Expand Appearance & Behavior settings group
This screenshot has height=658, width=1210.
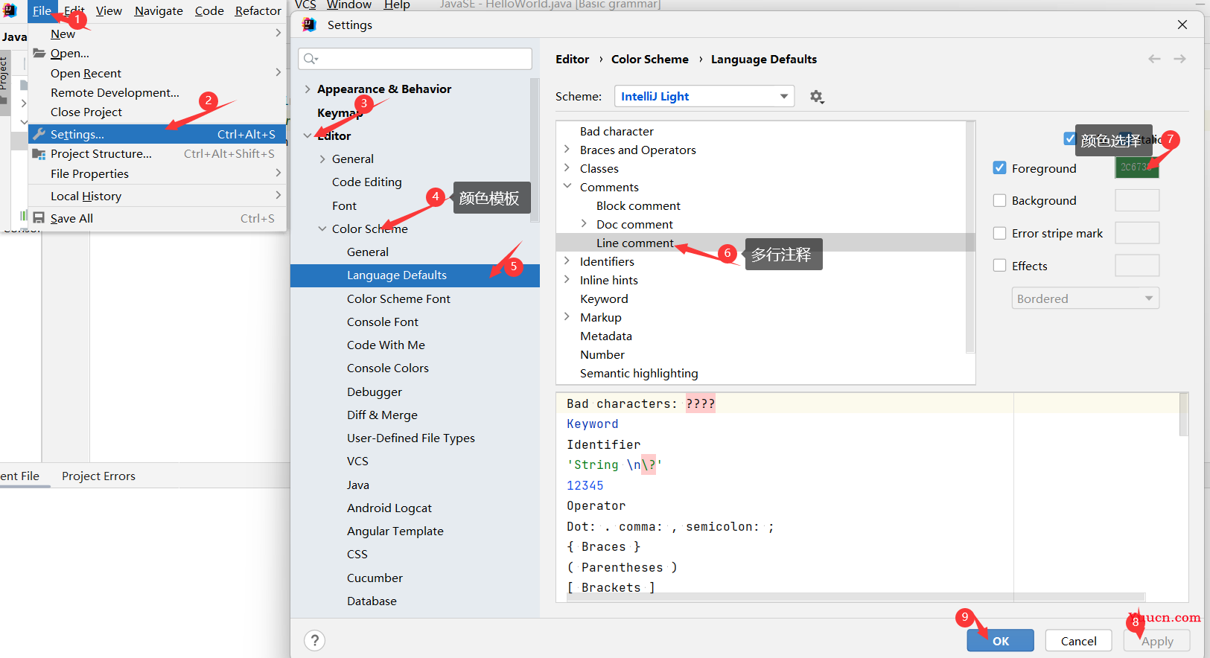(x=308, y=89)
